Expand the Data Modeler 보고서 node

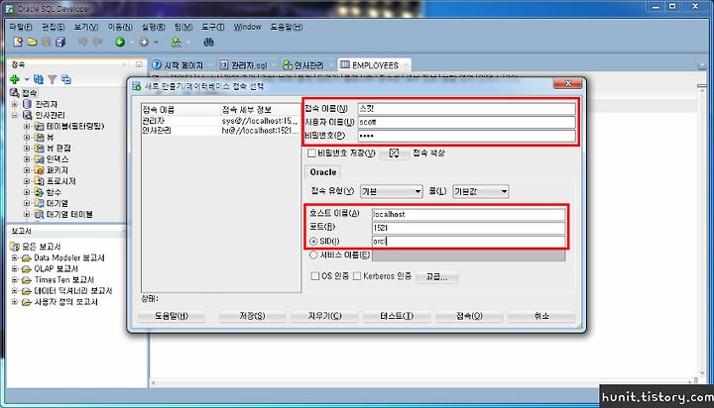click(x=15, y=257)
